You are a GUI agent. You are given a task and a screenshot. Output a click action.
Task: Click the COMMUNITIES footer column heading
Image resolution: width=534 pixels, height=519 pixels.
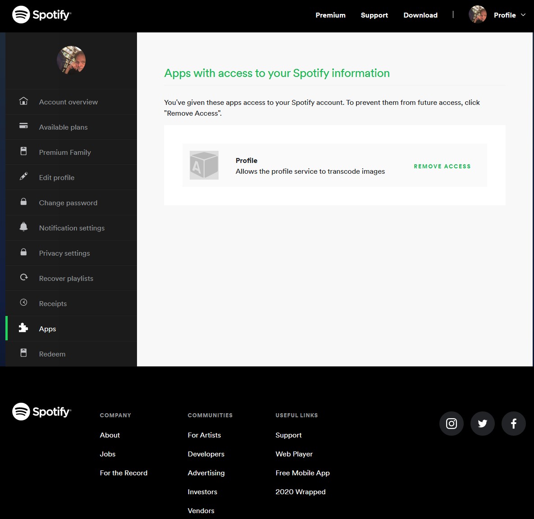[210, 415]
